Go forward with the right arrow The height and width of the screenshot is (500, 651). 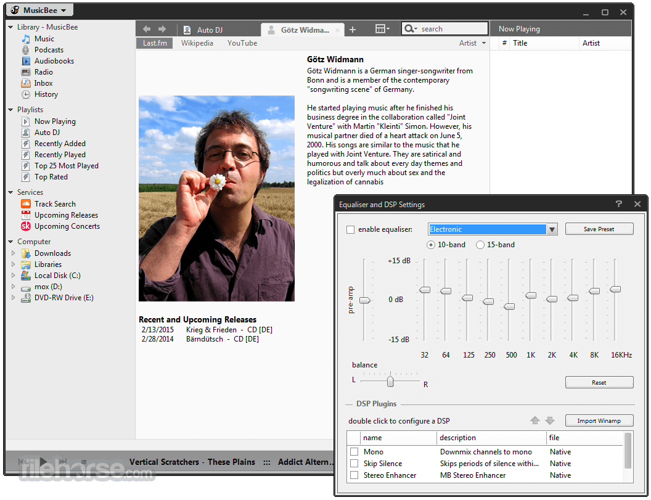(162, 29)
